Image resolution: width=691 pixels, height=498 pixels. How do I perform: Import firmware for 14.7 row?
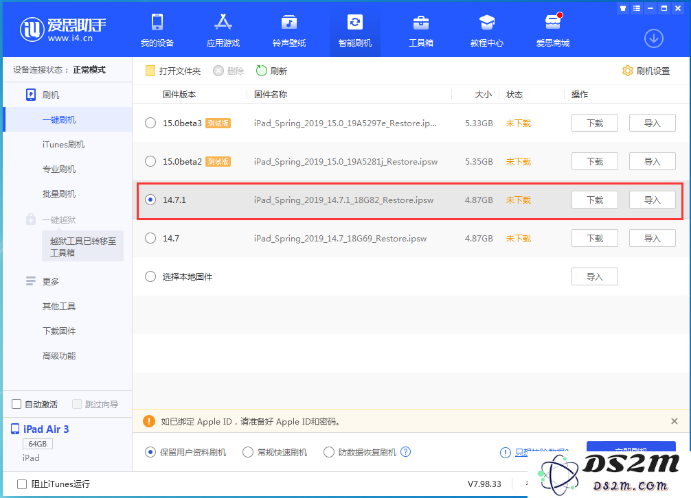653,238
